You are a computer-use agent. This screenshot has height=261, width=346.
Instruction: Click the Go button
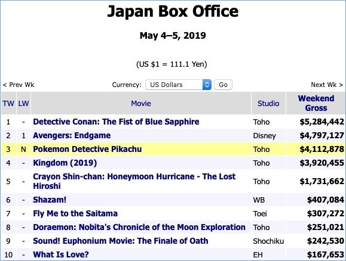pyautogui.click(x=223, y=85)
